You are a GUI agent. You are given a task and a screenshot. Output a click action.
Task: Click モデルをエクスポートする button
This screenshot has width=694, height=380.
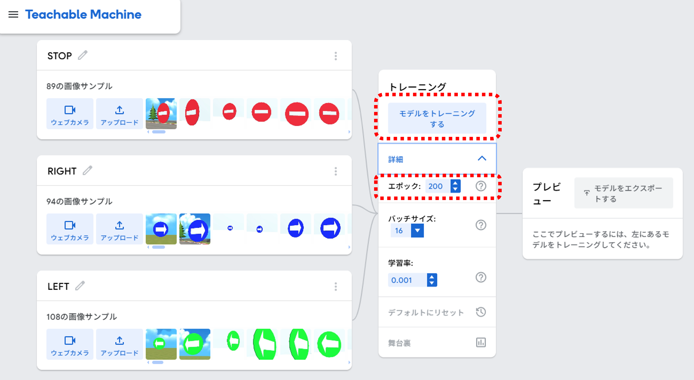pos(623,193)
